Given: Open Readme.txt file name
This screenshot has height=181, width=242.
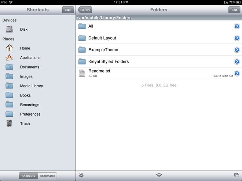Looking at the screenshot, I should click(99, 71).
